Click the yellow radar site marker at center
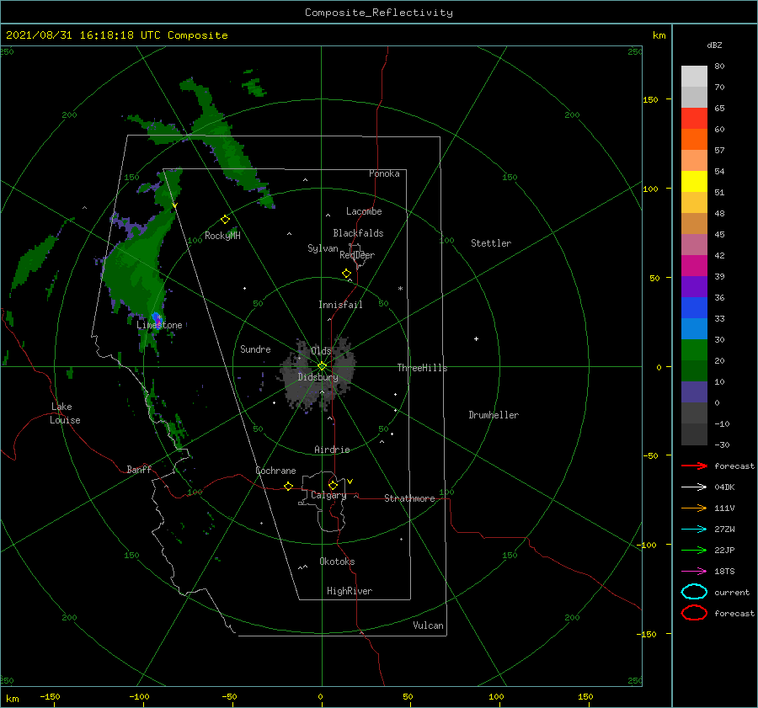758x708 pixels. coord(322,366)
